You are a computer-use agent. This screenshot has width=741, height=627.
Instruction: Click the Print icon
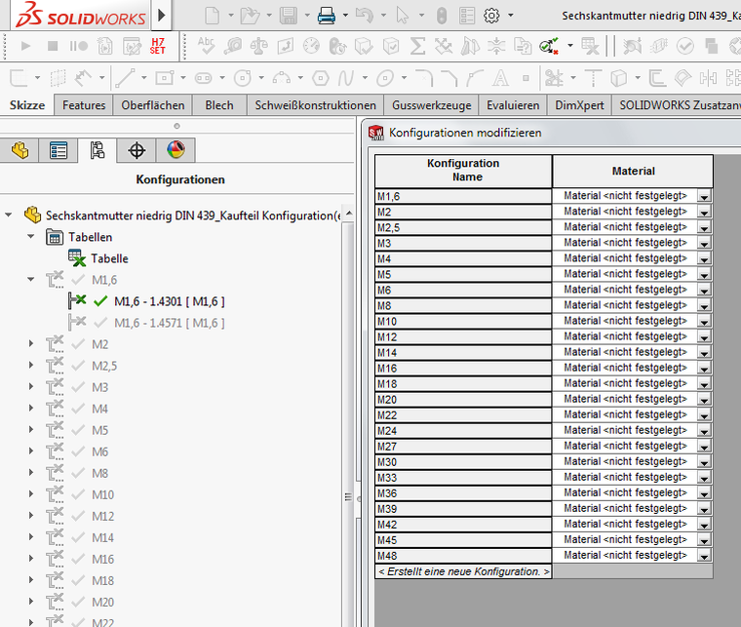click(327, 16)
